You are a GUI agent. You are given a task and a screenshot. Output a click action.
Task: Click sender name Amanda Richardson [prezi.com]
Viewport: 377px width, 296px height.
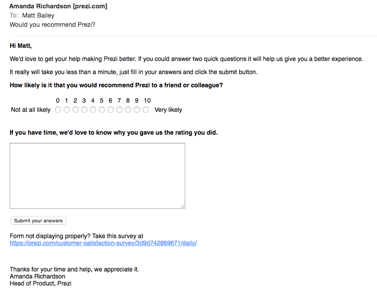pyautogui.click(x=58, y=6)
